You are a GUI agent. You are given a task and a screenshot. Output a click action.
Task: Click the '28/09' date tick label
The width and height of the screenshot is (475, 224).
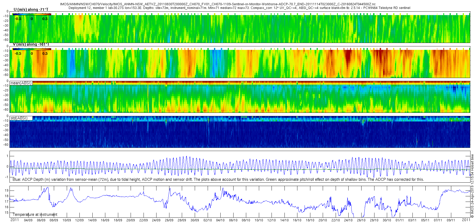coord(182,220)
